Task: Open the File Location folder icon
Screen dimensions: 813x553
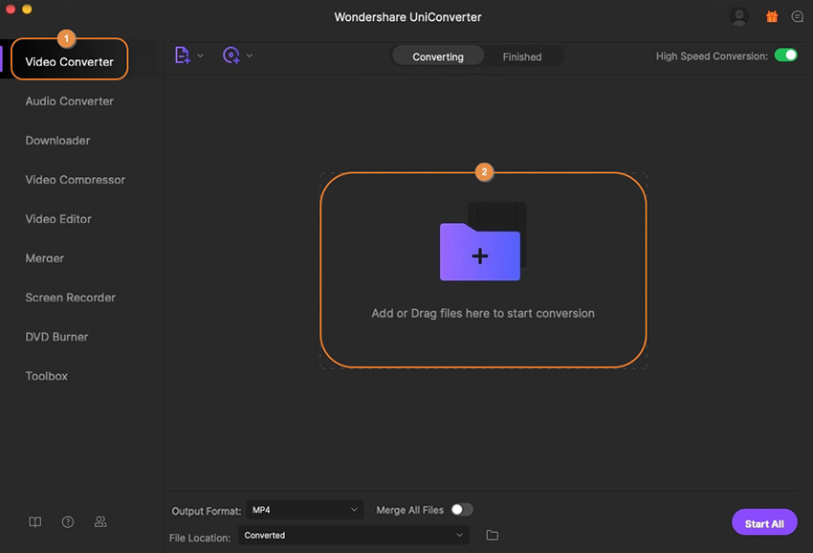Action: pos(493,535)
